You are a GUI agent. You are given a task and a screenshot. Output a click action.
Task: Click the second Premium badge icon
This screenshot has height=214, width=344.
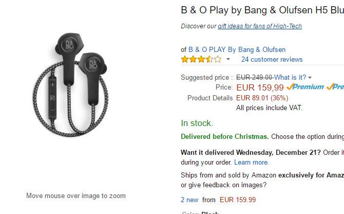(x=335, y=86)
